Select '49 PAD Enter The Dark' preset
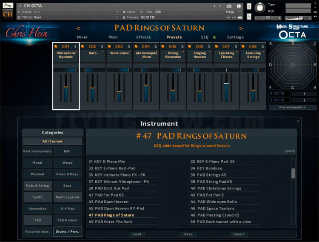 111,222
